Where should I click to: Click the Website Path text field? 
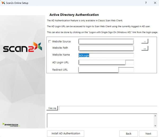click(x=106, y=48)
